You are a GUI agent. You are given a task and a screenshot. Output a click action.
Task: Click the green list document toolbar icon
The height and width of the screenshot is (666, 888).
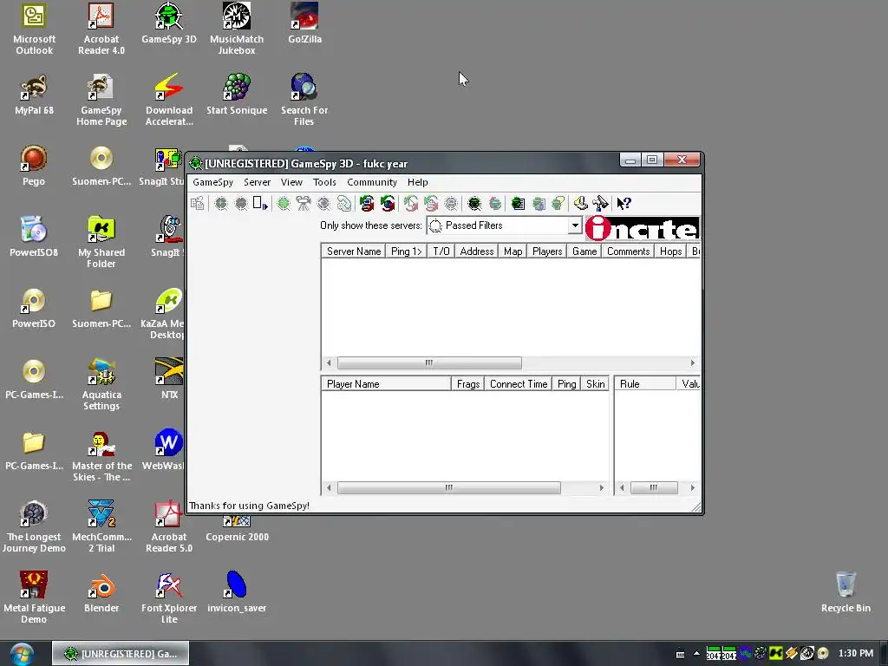click(x=518, y=203)
